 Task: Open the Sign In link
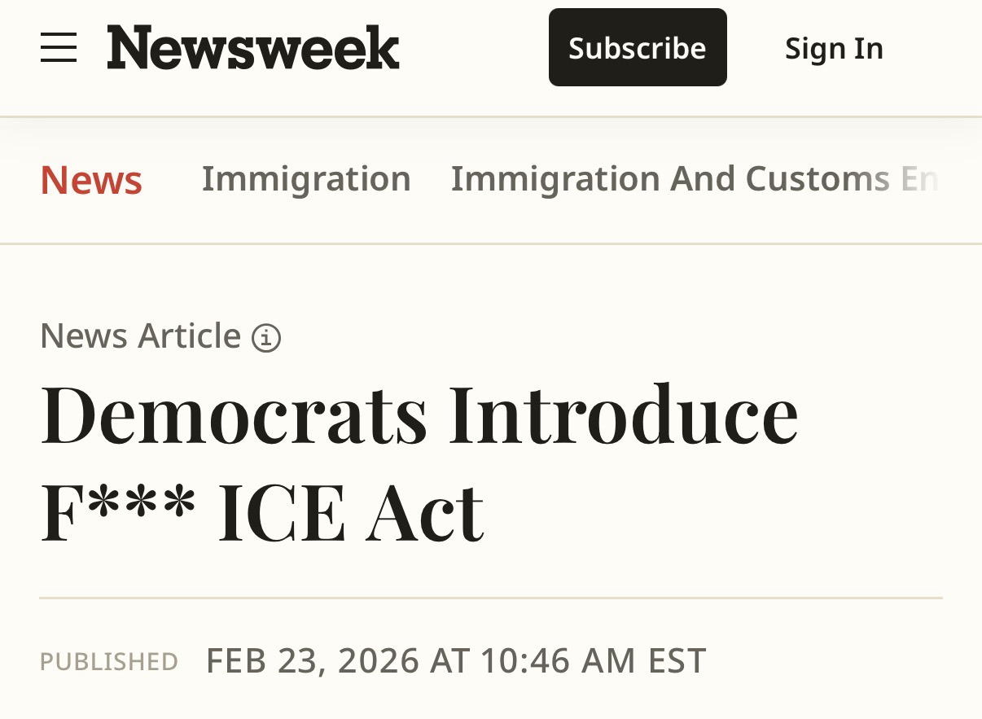pos(834,48)
